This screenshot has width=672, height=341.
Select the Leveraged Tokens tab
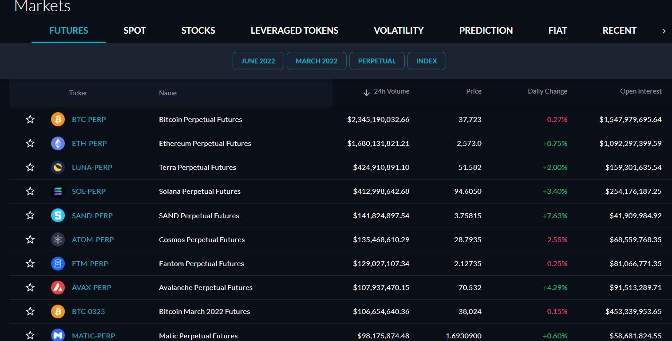pyautogui.click(x=294, y=31)
